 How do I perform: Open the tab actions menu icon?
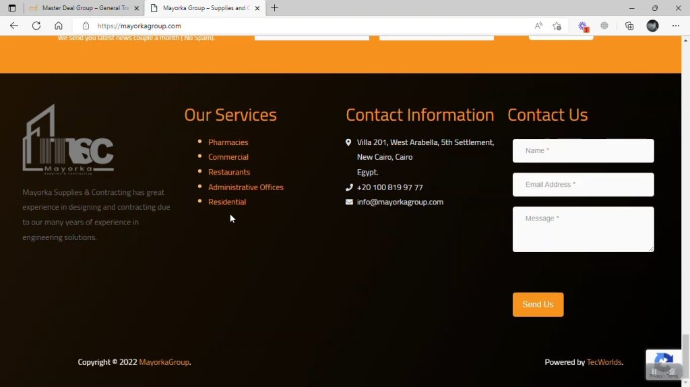pyautogui.click(x=12, y=8)
